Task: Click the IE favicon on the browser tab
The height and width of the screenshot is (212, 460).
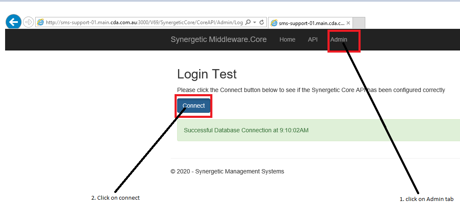Action: [x=274, y=23]
